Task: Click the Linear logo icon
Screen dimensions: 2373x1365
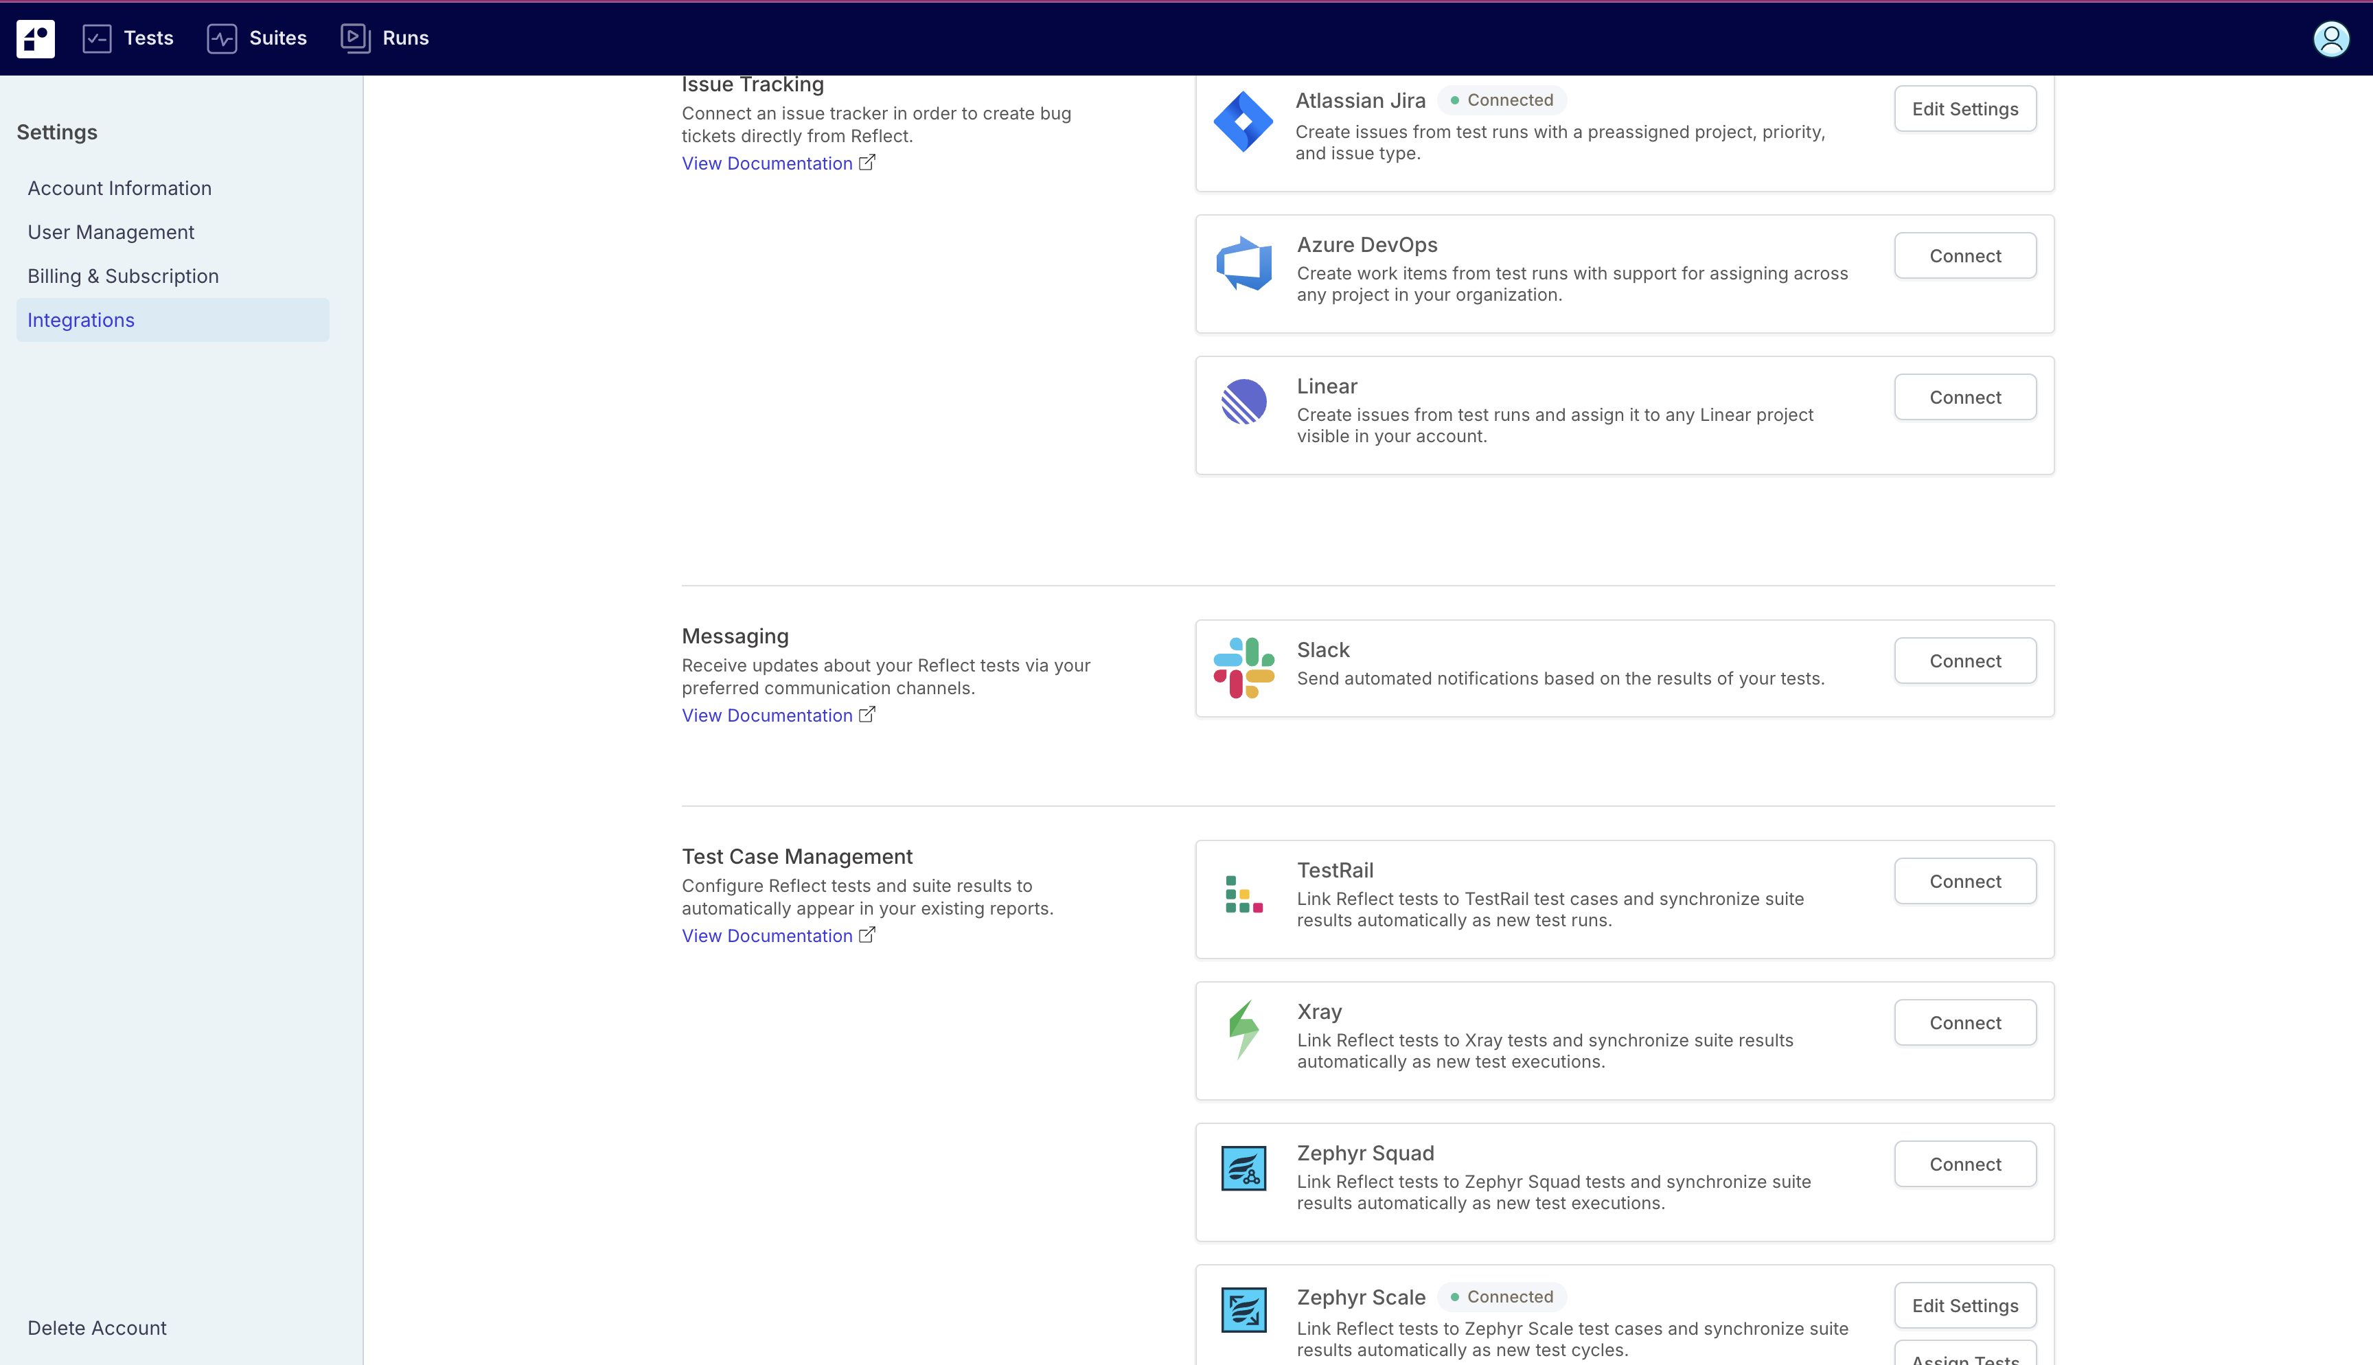Action: pos(1243,401)
